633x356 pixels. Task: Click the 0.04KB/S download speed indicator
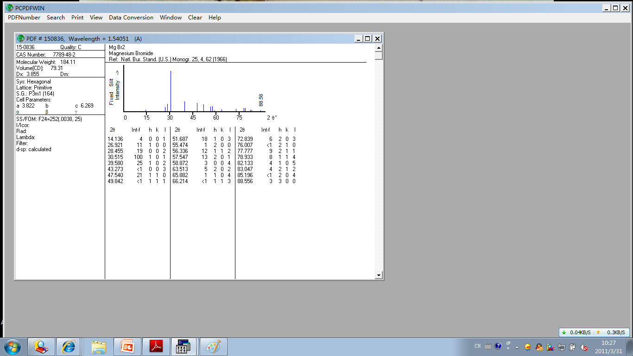tap(576, 332)
